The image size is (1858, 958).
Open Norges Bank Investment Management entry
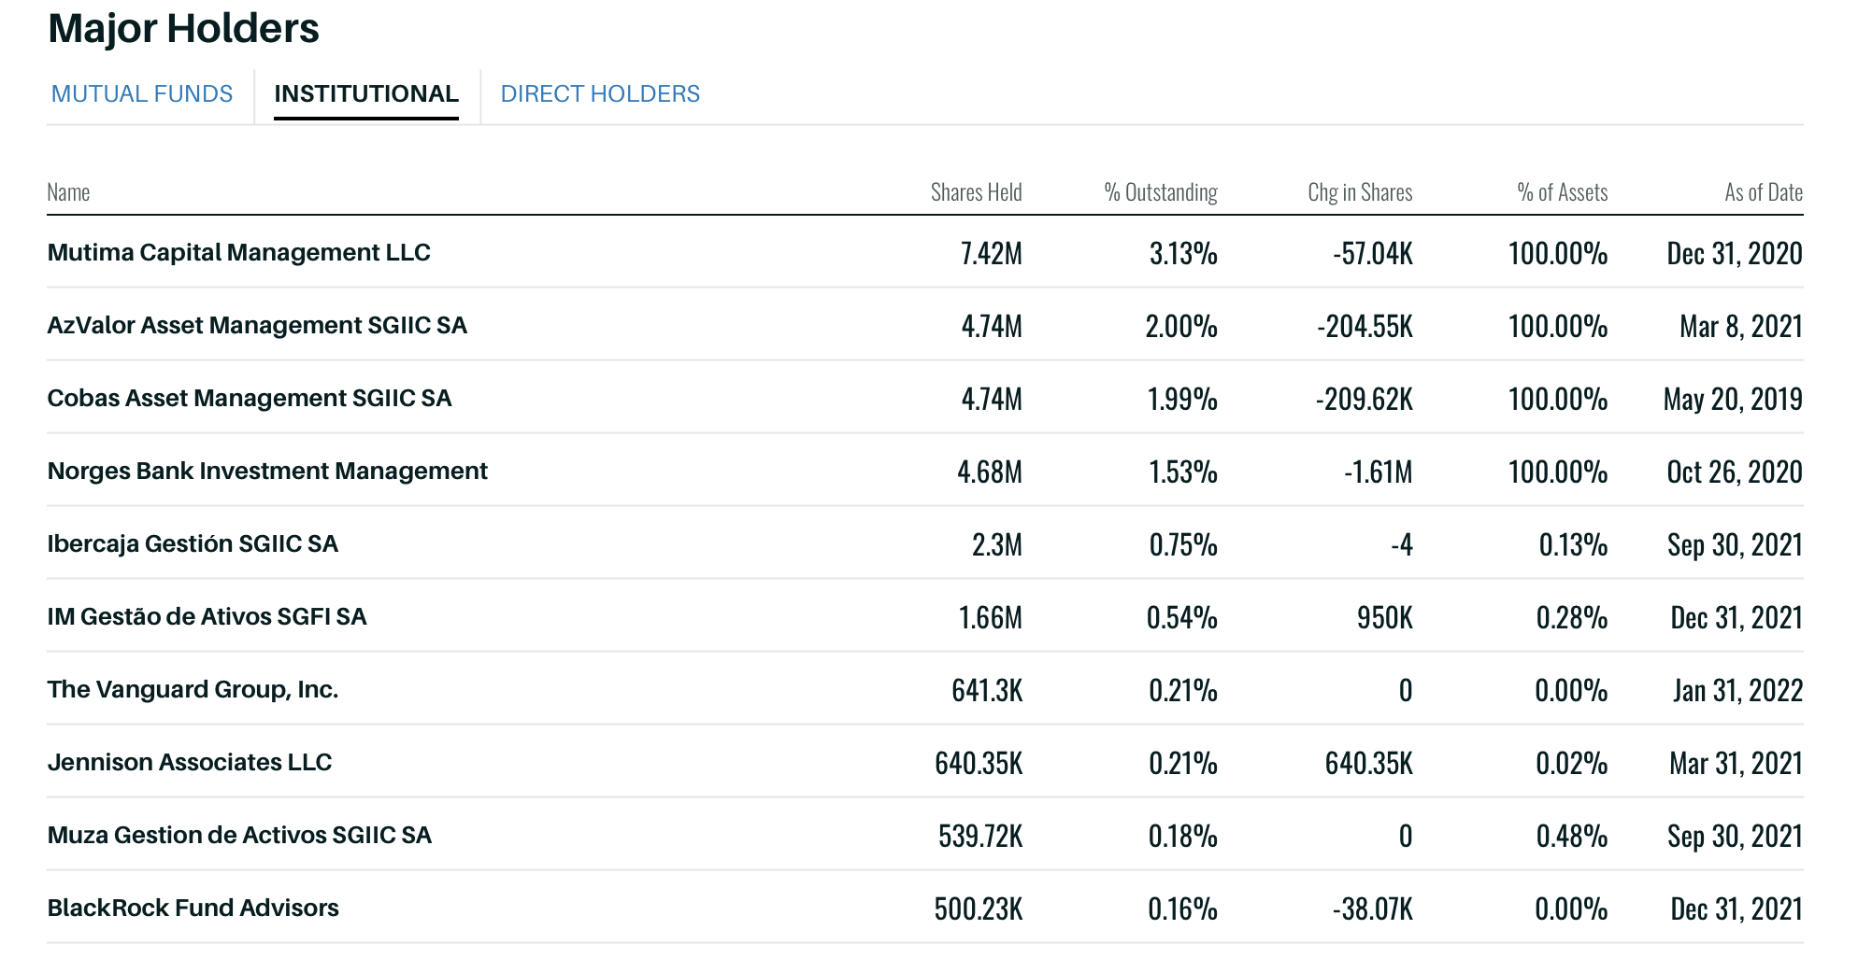coord(267,472)
